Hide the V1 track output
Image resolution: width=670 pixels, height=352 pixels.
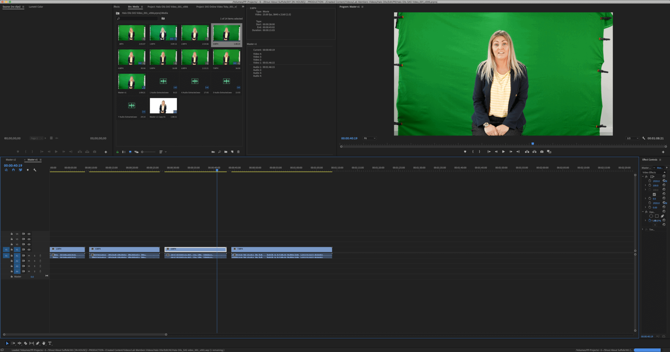pyautogui.click(x=29, y=250)
